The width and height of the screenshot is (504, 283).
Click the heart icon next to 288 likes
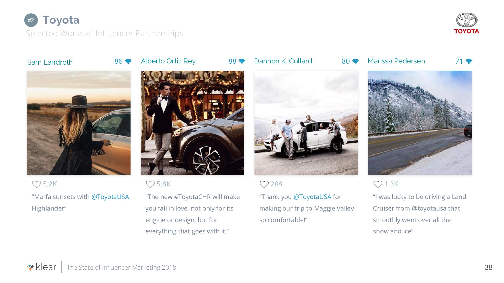(264, 184)
